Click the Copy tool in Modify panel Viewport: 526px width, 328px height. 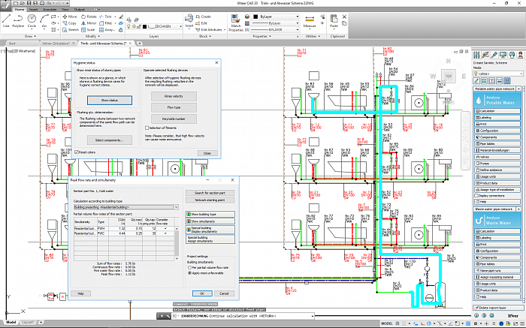point(69,23)
